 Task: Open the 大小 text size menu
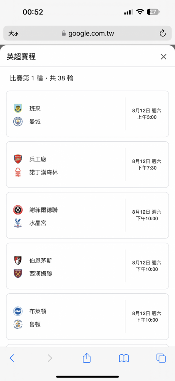(13, 34)
